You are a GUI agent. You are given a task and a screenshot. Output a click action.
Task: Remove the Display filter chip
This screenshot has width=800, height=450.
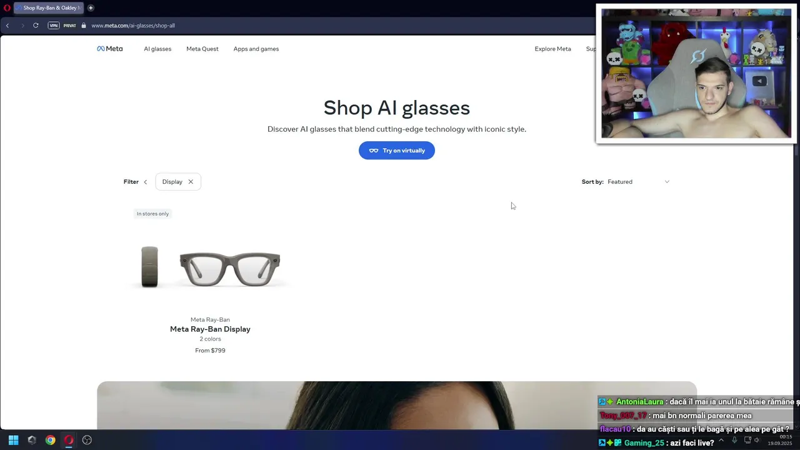coord(191,182)
